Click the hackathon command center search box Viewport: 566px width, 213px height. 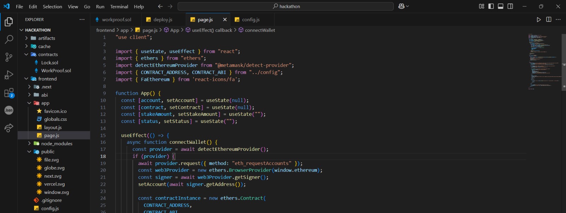pos(285,6)
